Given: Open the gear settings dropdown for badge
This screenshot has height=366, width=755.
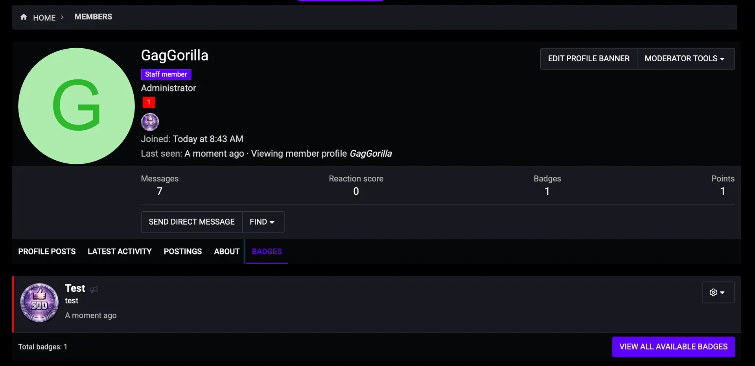Looking at the screenshot, I should coord(718,293).
